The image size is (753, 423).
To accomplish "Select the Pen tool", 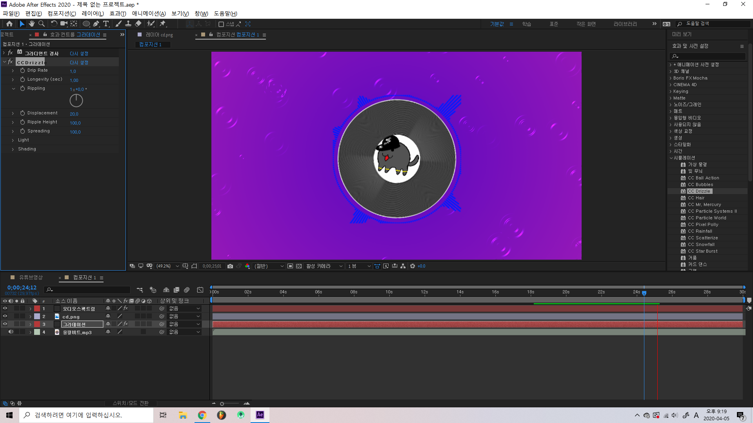I will pyautogui.click(x=96, y=24).
